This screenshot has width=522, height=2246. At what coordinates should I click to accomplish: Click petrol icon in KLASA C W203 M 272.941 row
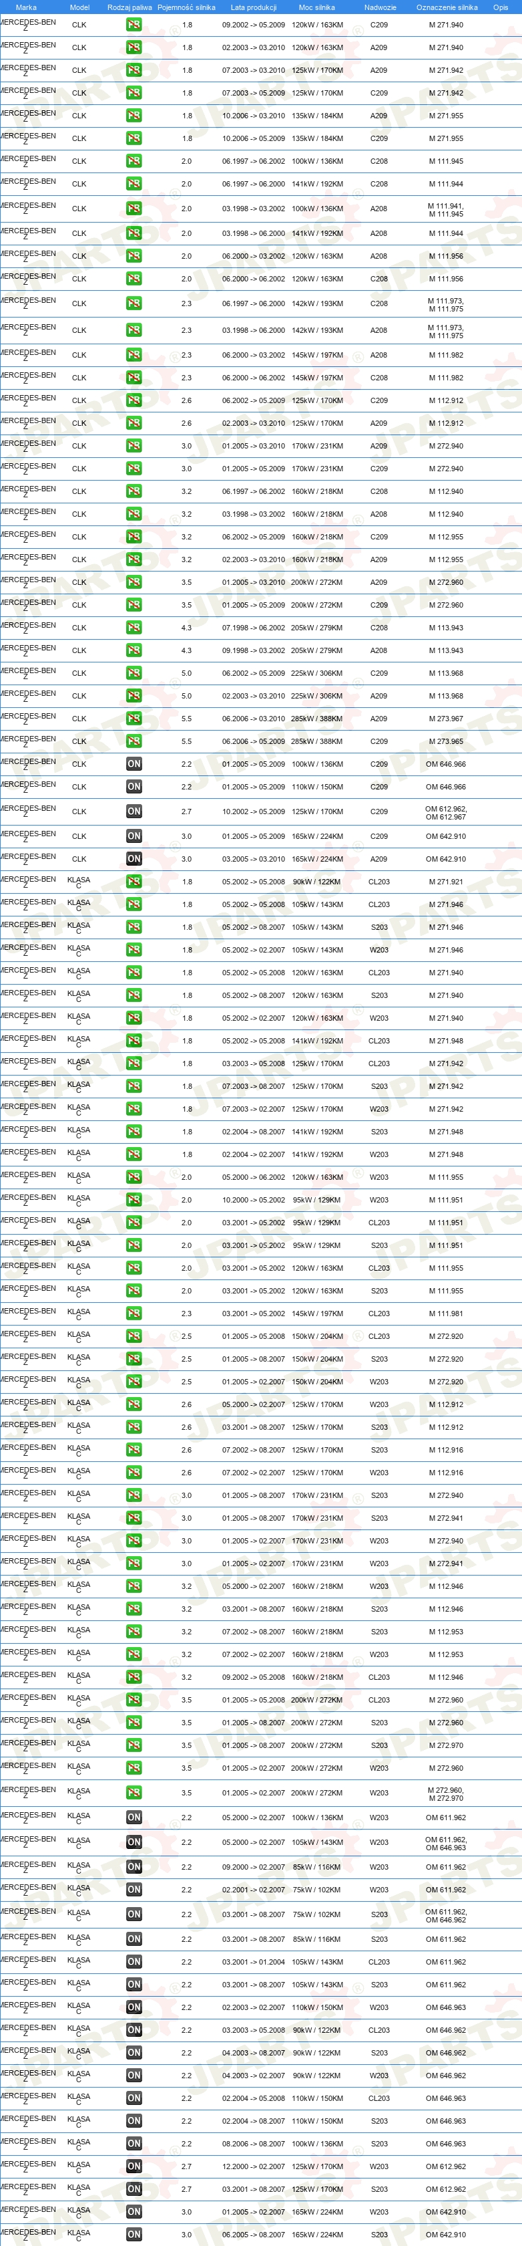[133, 1564]
